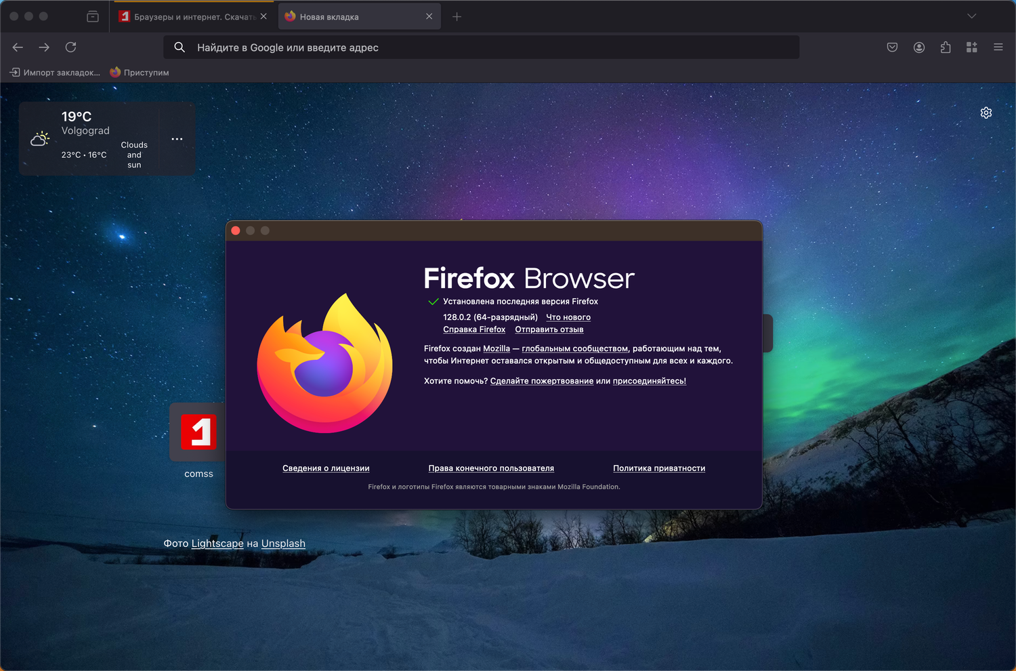Click the grid toolbar icon beside the menu
Image resolution: width=1016 pixels, height=671 pixels.
972,47
